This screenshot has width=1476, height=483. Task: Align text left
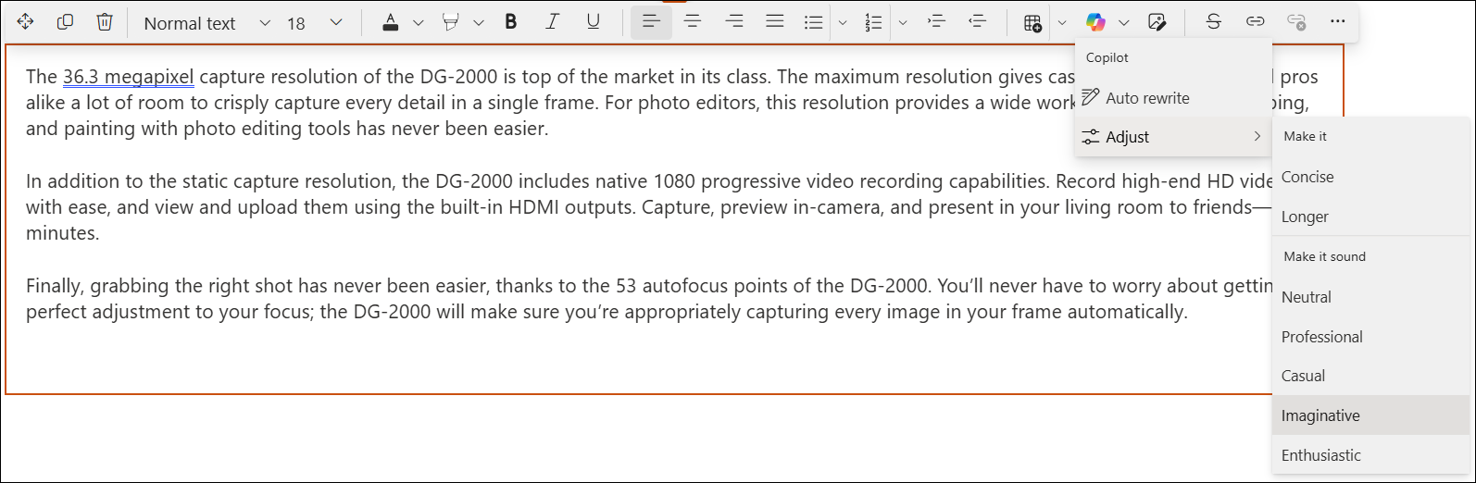651,22
